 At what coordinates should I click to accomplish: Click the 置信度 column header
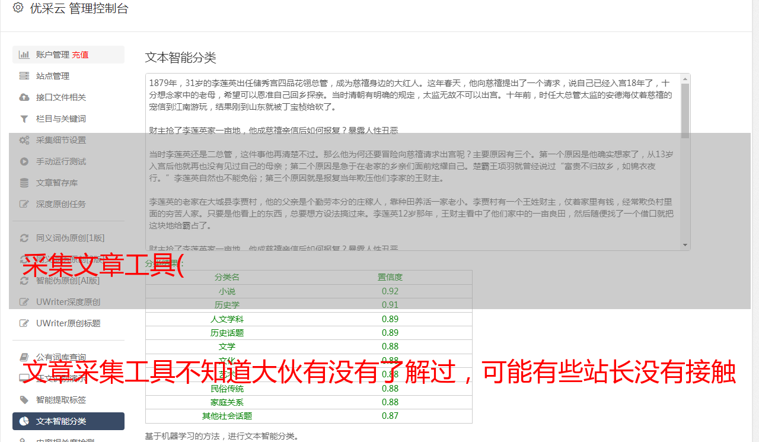pos(390,277)
